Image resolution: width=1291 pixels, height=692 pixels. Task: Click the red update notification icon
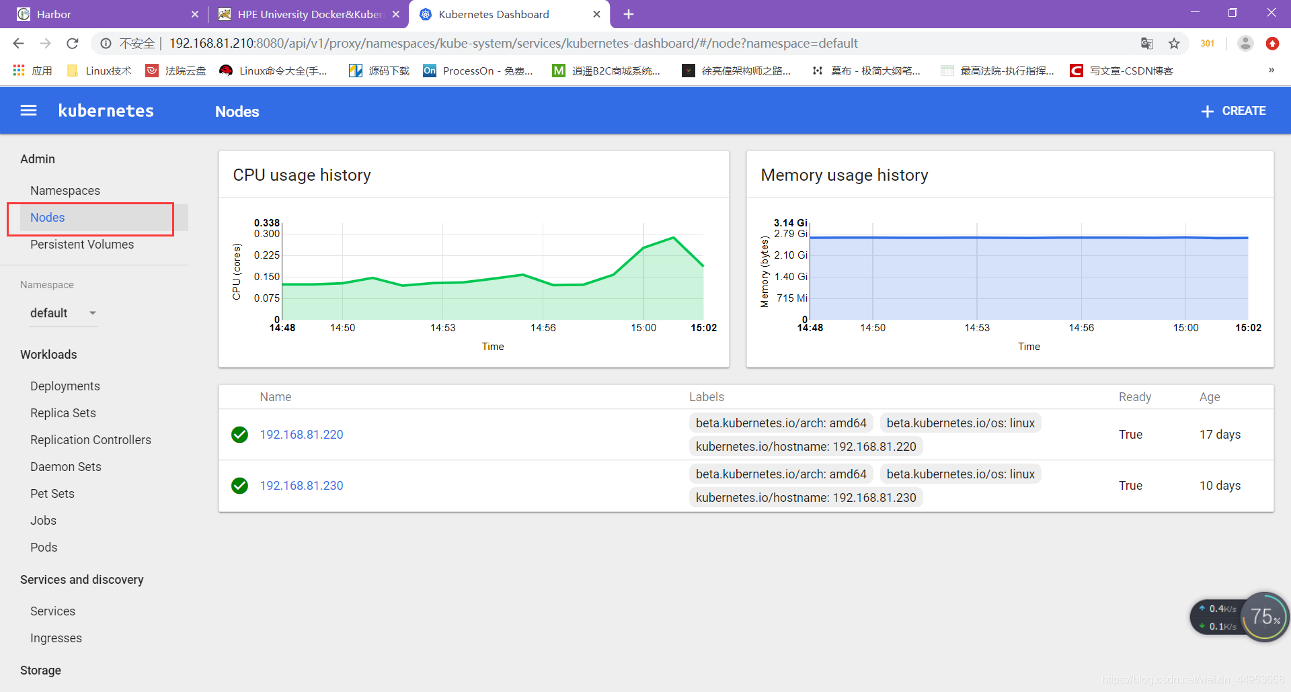click(1272, 44)
